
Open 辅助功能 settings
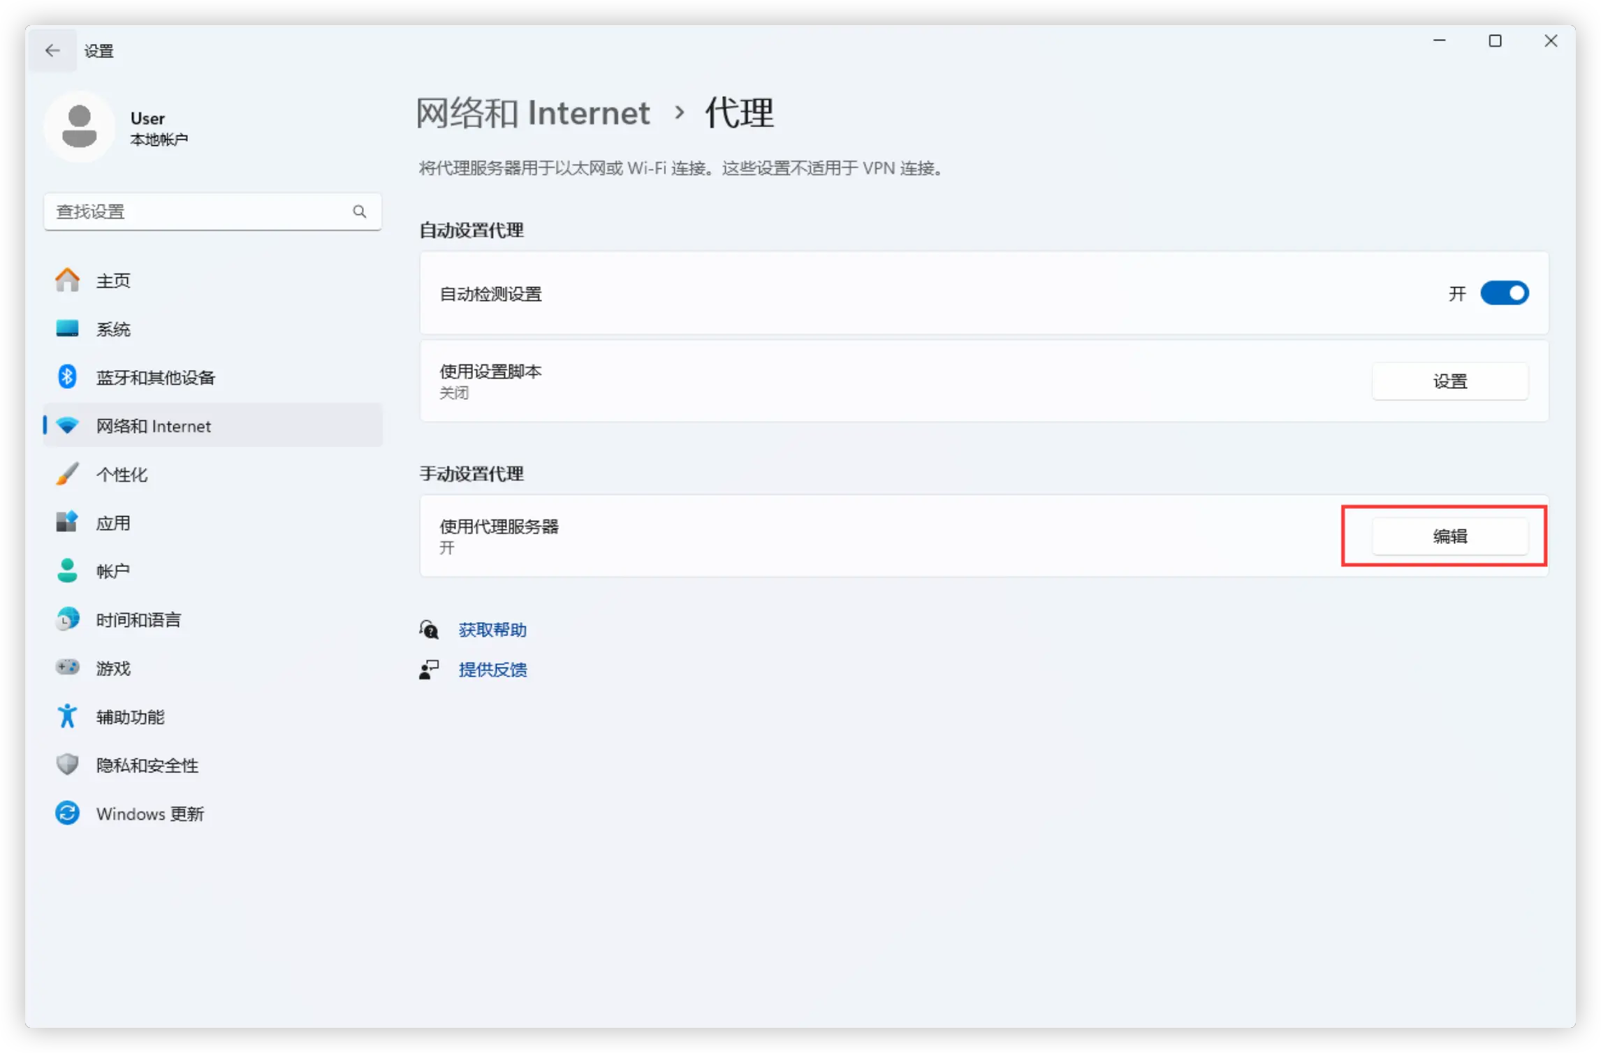(x=213, y=716)
